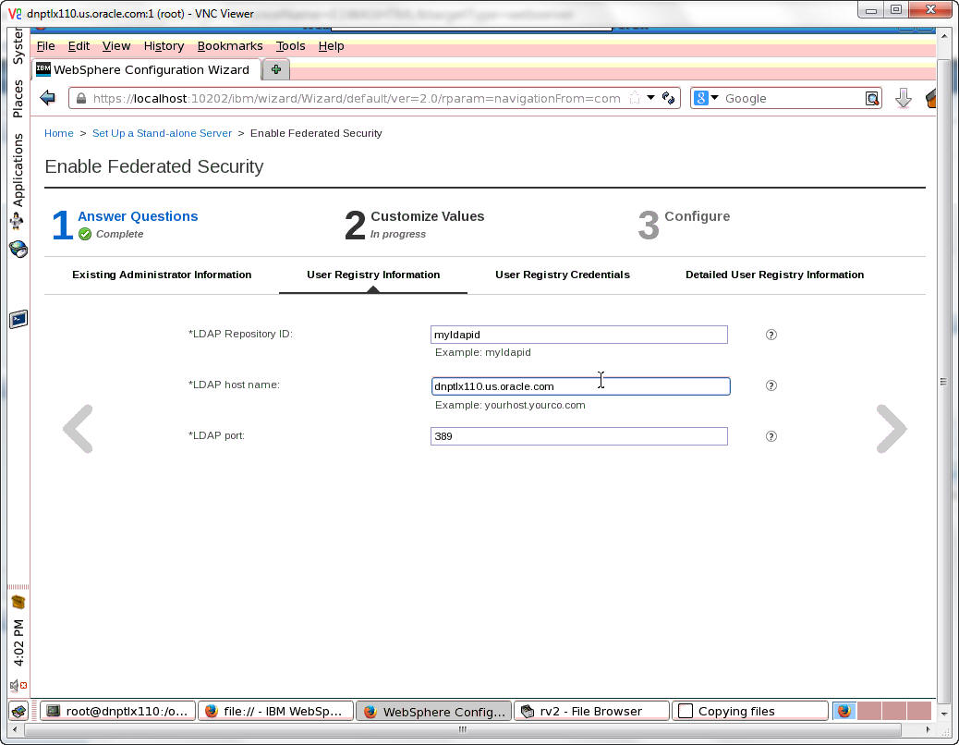The height and width of the screenshot is (745, 959).
Task: Click the Example: yourhost.yourco.com hint text
Action: (510, 405)
